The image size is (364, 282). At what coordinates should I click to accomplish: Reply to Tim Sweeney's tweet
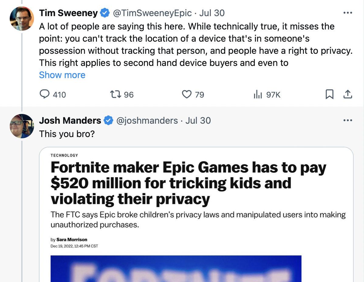point(45,95)
